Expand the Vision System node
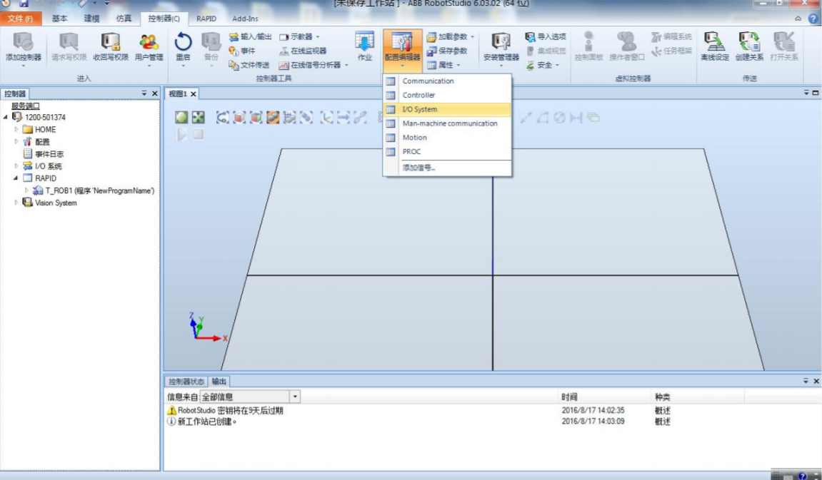This screenshot has height=480, width=822. click(16, 203)
